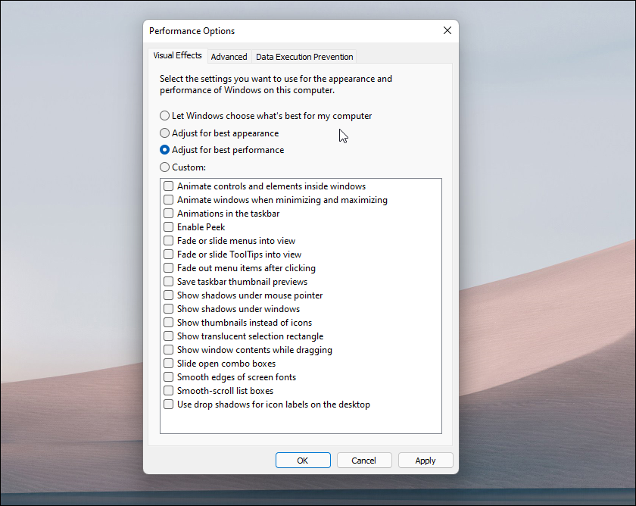Open the Advanced tab
This screenshot has height=506, width=636.
(x=229, y=57)
